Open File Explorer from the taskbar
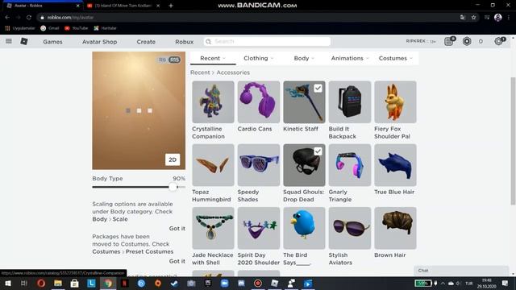This screenshot has height=290, width=516. [x=58, y=283]
